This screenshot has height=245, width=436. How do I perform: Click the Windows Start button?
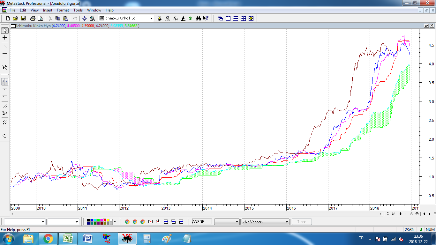pyautogui.click(x=9, y=239)
